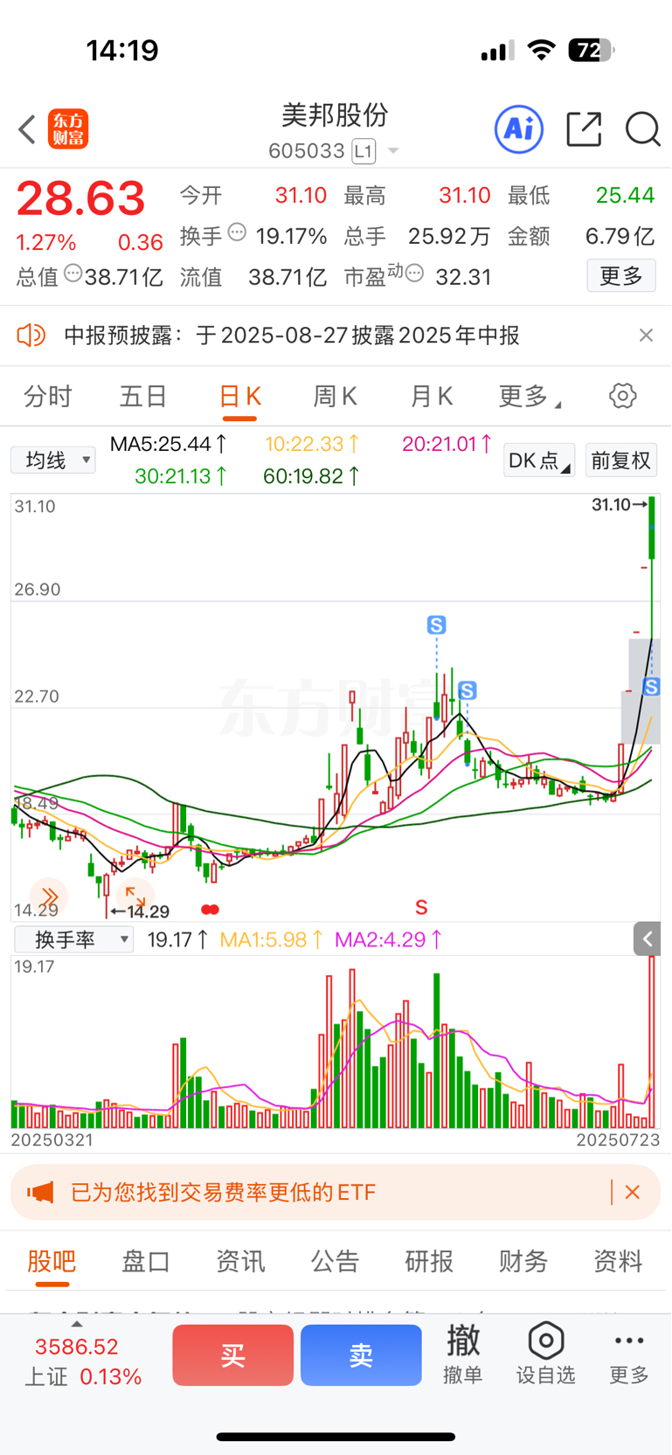Switch to 月K chart tab

pyautogui.click(x=432, y=396)
